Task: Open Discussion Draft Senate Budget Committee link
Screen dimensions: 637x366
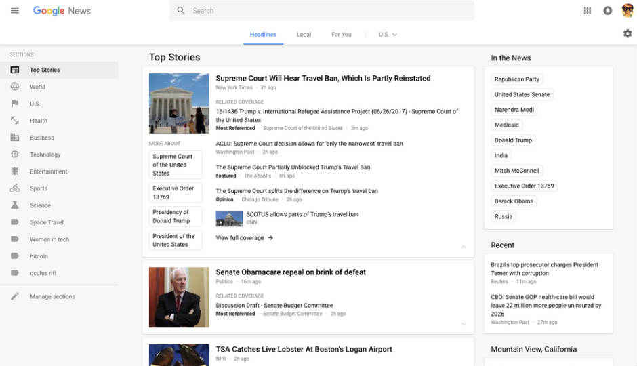Action: point(274,306)
